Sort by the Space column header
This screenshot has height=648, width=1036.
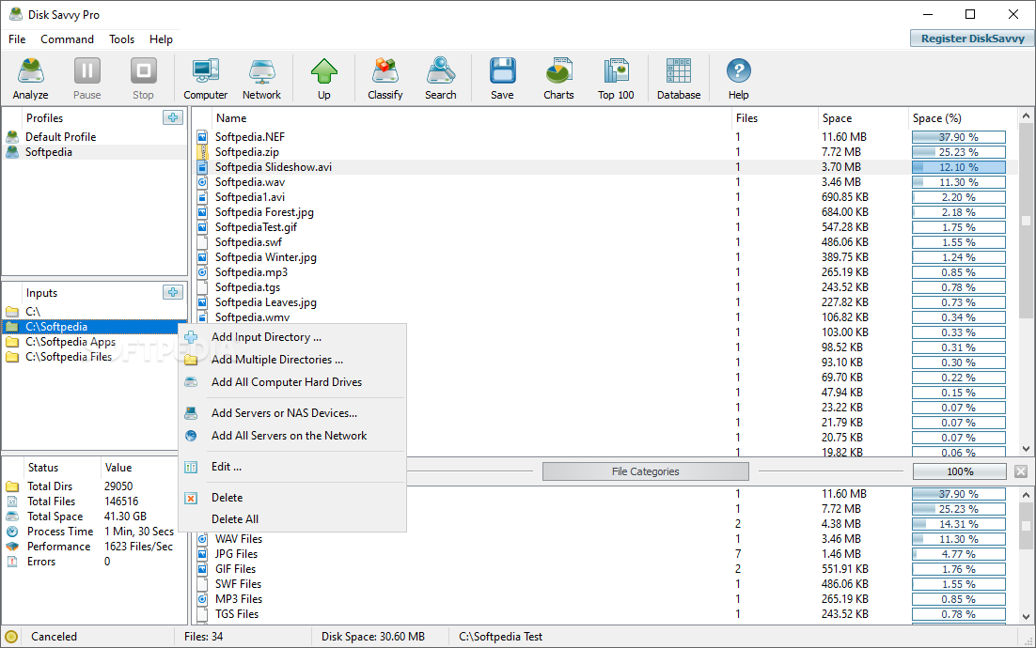pos(863,118)
